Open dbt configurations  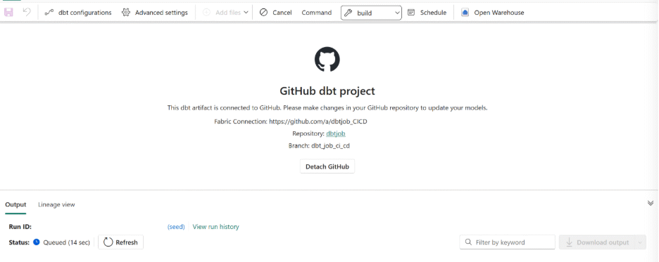(x=78, y=13)
